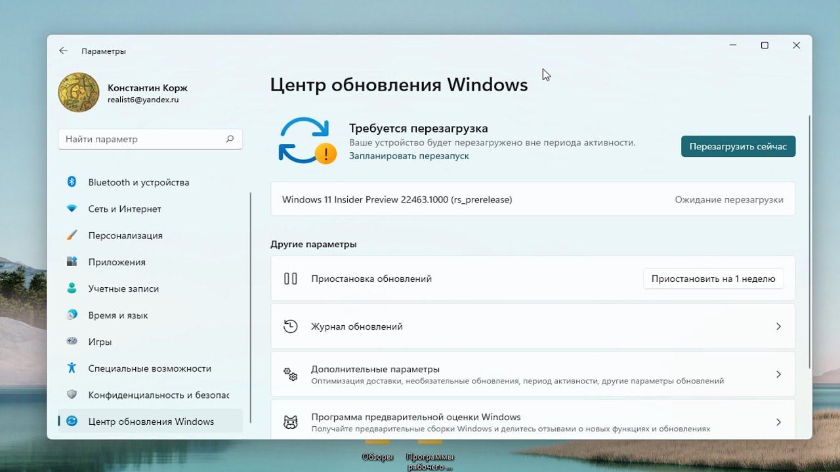Click the Запланировать перезапуск link
Viewport: 840px width, 472px height.
(409, 156)
